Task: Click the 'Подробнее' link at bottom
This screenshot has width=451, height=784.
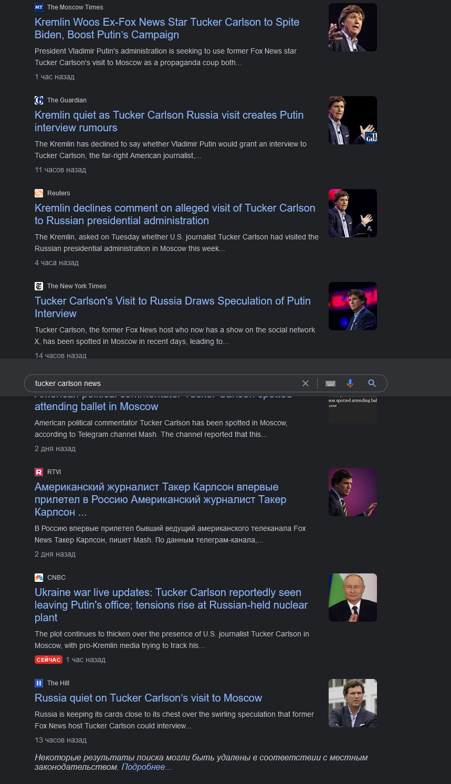Action: point(146,767)
